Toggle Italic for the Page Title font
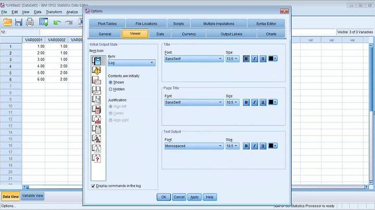 (x=255, y=102)
